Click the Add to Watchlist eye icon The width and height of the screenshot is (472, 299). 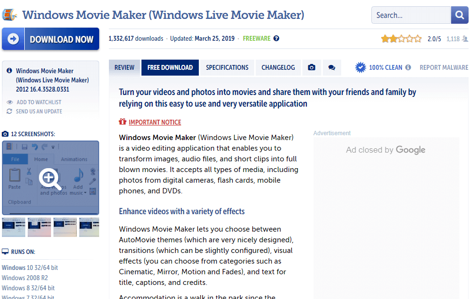(x=10, y=102)
